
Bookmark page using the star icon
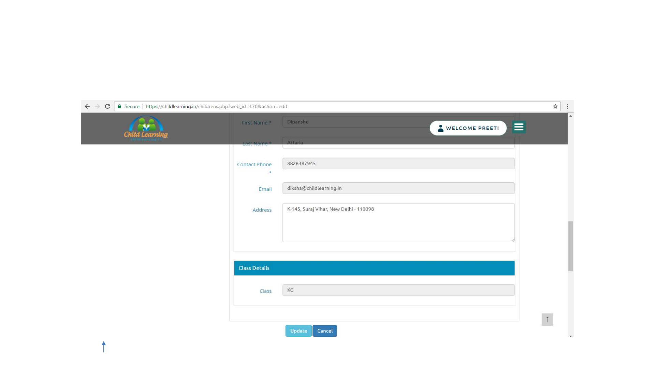pos(555,106)
